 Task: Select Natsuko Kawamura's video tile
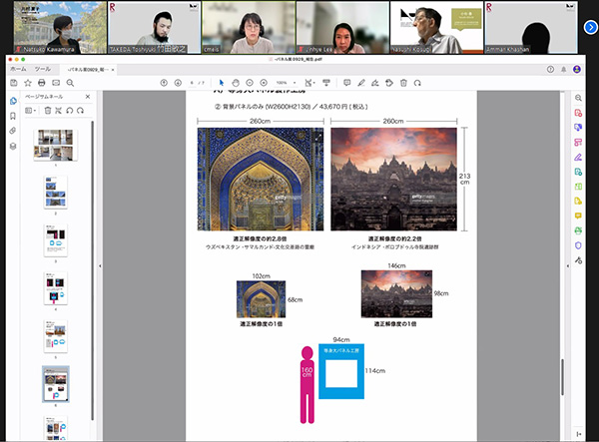click(x=60, y=27)
